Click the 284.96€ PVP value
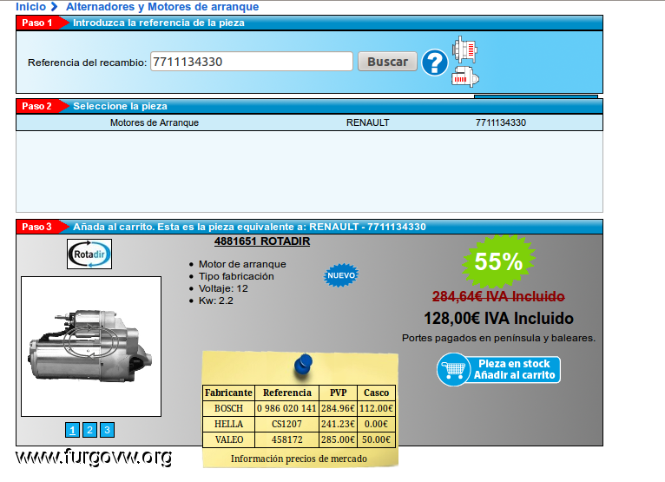Screen dimensions: 665x482 click(x=338, y=408)
